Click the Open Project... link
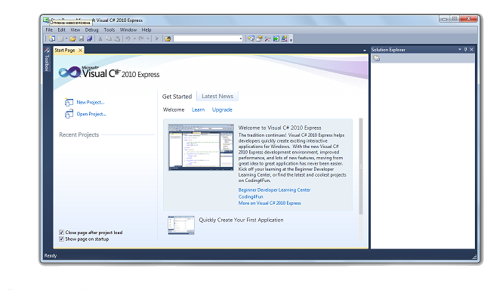The width and height of the screenshot is (484, 290). (91, 114)
